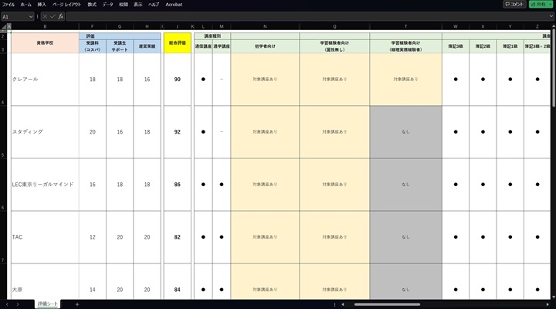
Task: Click the 評価シート sheet tab
Action: pos(48,304)
